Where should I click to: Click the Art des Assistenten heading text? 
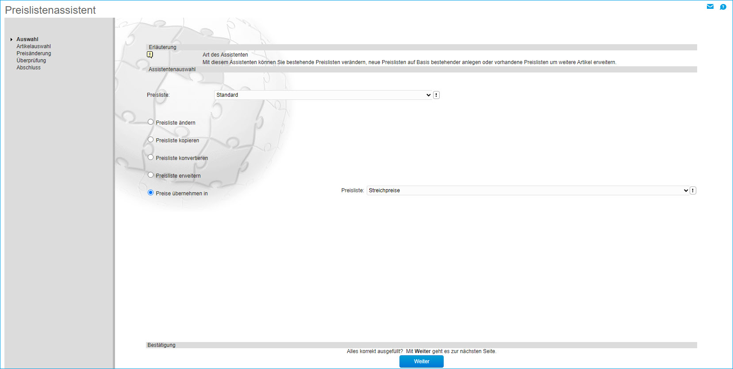coord(225,55)
